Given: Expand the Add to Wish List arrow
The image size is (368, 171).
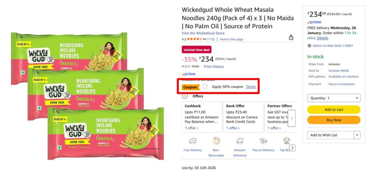Looking at the screenshot, I should click(x=357, y=135).
